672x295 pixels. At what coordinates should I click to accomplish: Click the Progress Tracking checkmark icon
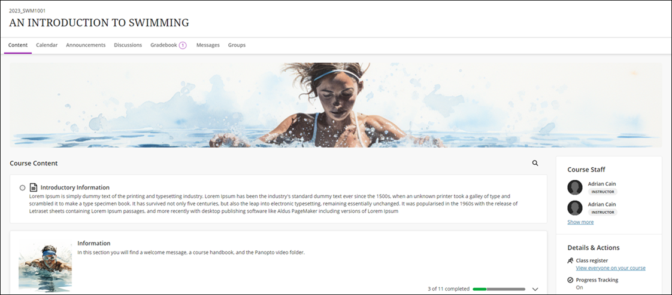point(570,280)
